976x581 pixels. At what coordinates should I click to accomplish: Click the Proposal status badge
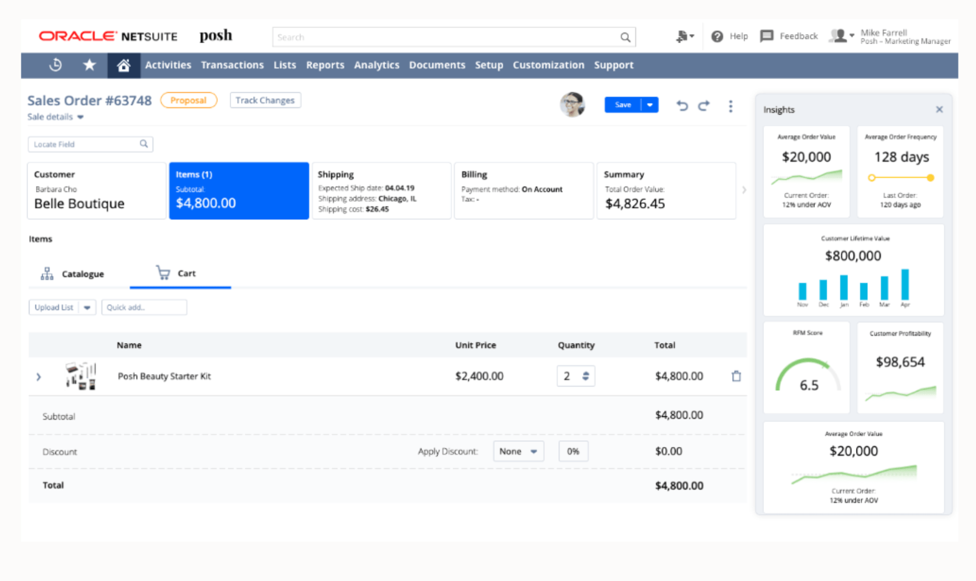[189, 100]
